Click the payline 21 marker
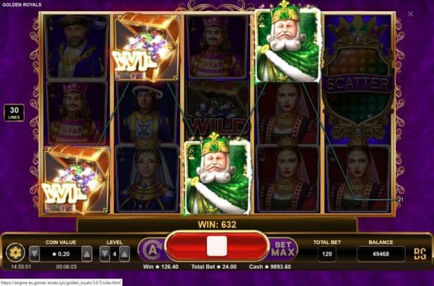Screen dimensions: 434x286 400,199
